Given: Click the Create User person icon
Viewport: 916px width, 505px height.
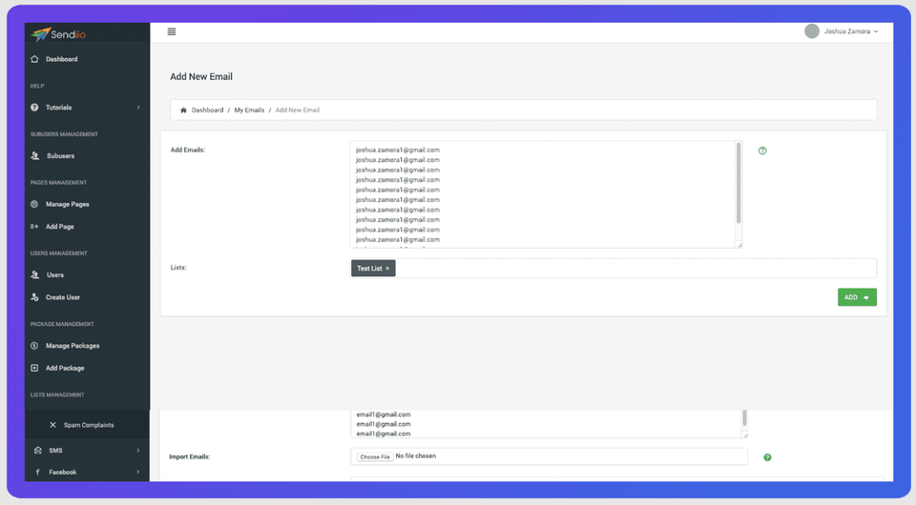Looking at the screenshot, I should (34, 297).
